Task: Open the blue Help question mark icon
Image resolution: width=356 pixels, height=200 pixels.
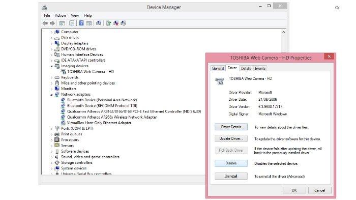Action: pyautogui.click(x=81, y=23)
